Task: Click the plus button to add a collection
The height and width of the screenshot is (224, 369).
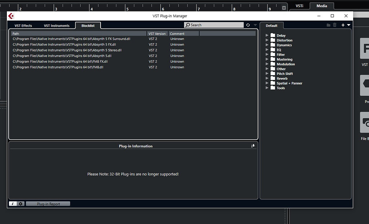Action: coord(343,25)
